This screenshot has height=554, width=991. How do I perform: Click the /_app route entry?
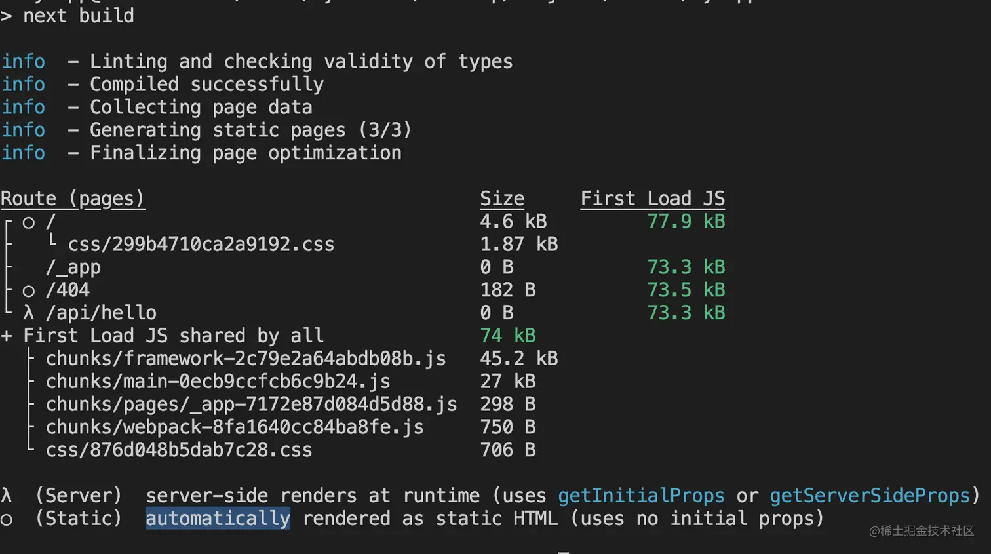point(73,267)
